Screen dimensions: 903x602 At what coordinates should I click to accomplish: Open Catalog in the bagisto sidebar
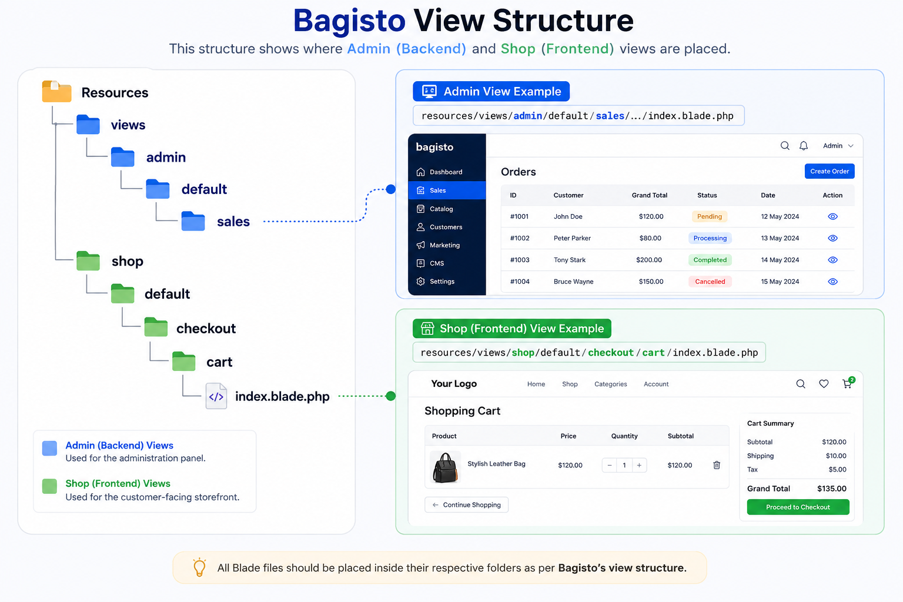click(447, 209)
